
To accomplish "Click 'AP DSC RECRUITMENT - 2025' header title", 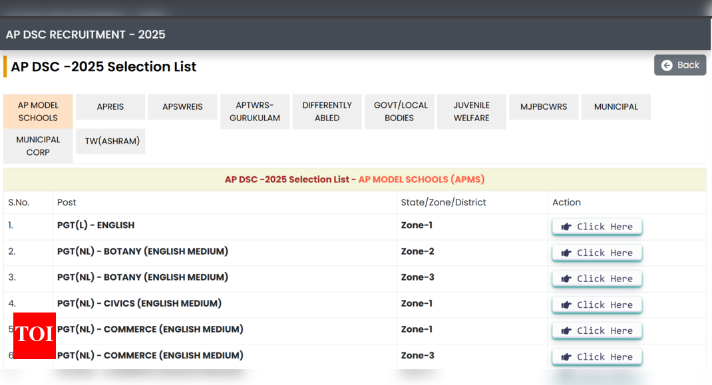I will click(85, 35).
